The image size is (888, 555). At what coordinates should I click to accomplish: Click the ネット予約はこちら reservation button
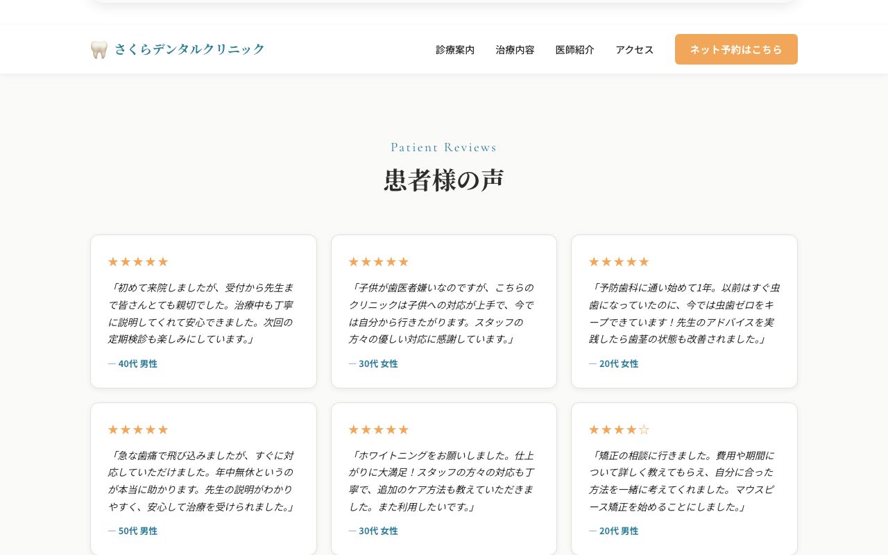click(736, 49)
